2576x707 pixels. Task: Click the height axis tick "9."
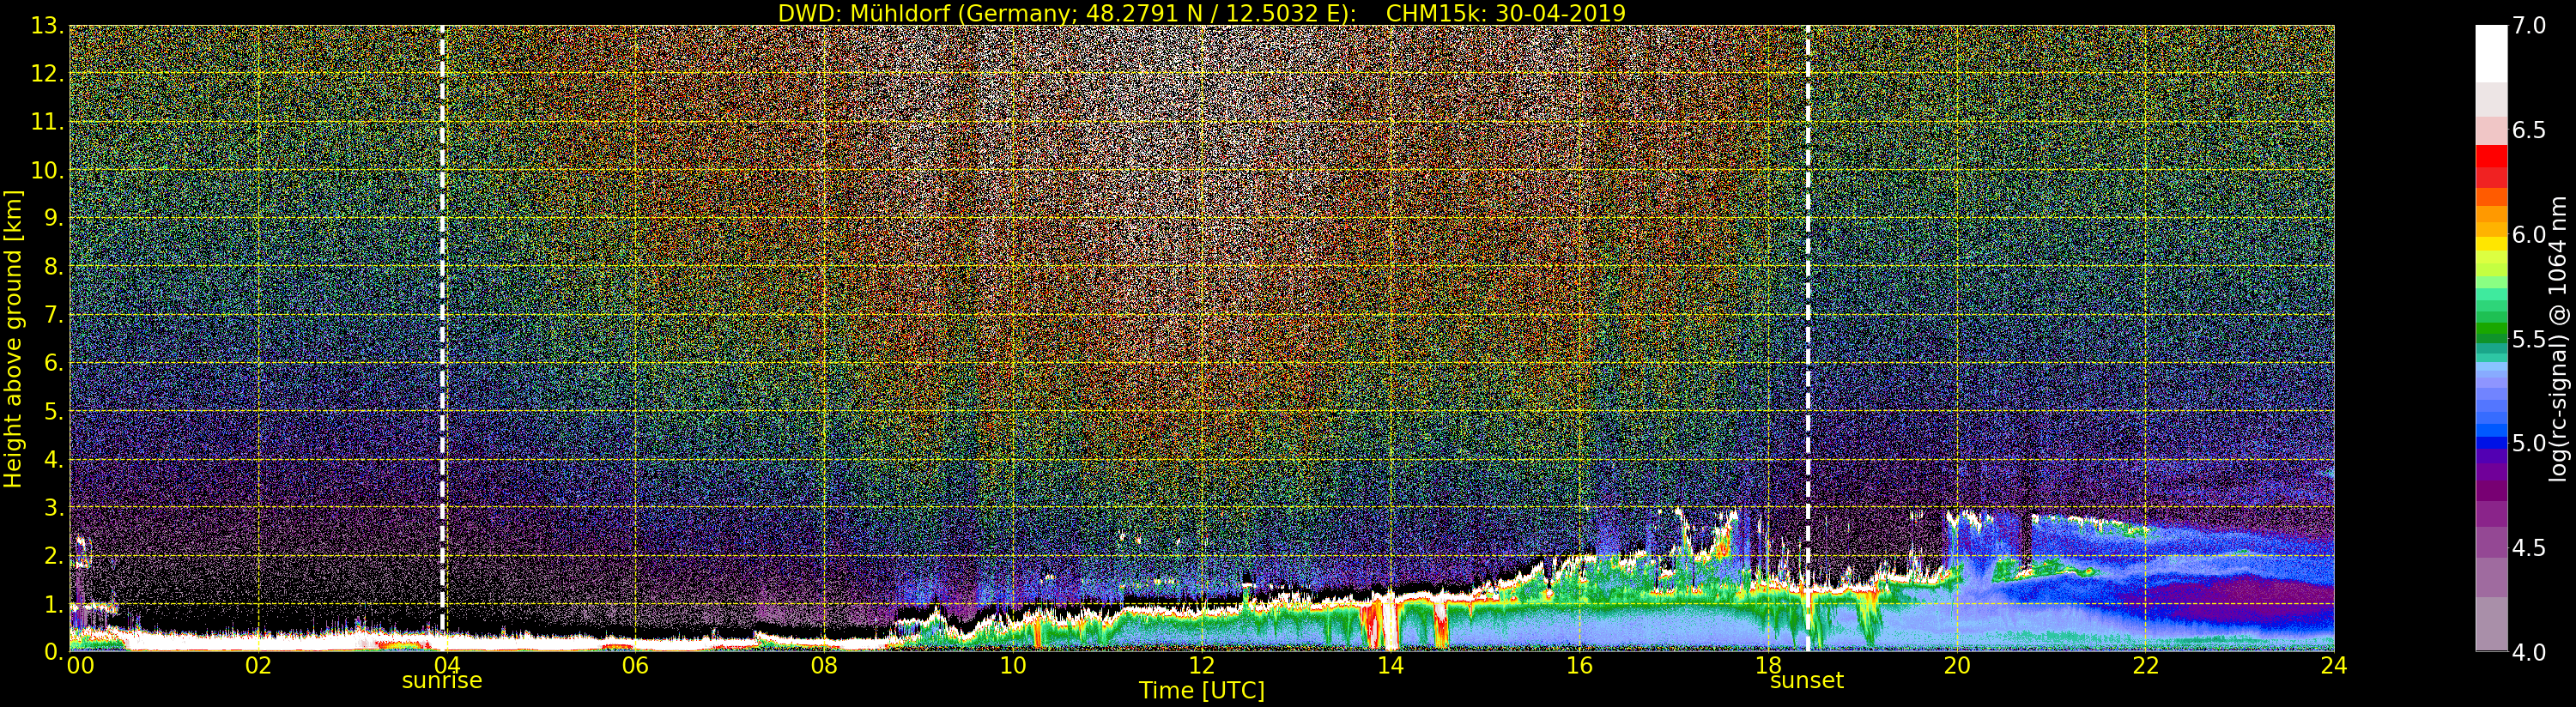[53, 218]
